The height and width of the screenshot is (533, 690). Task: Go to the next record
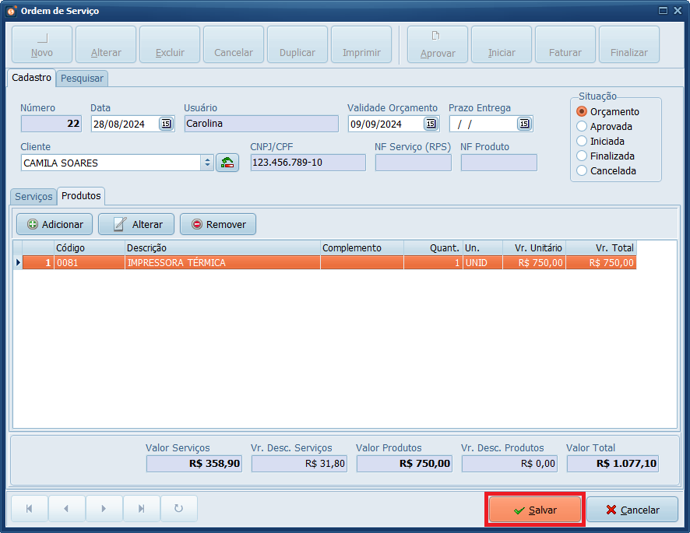tap(104, 509)
